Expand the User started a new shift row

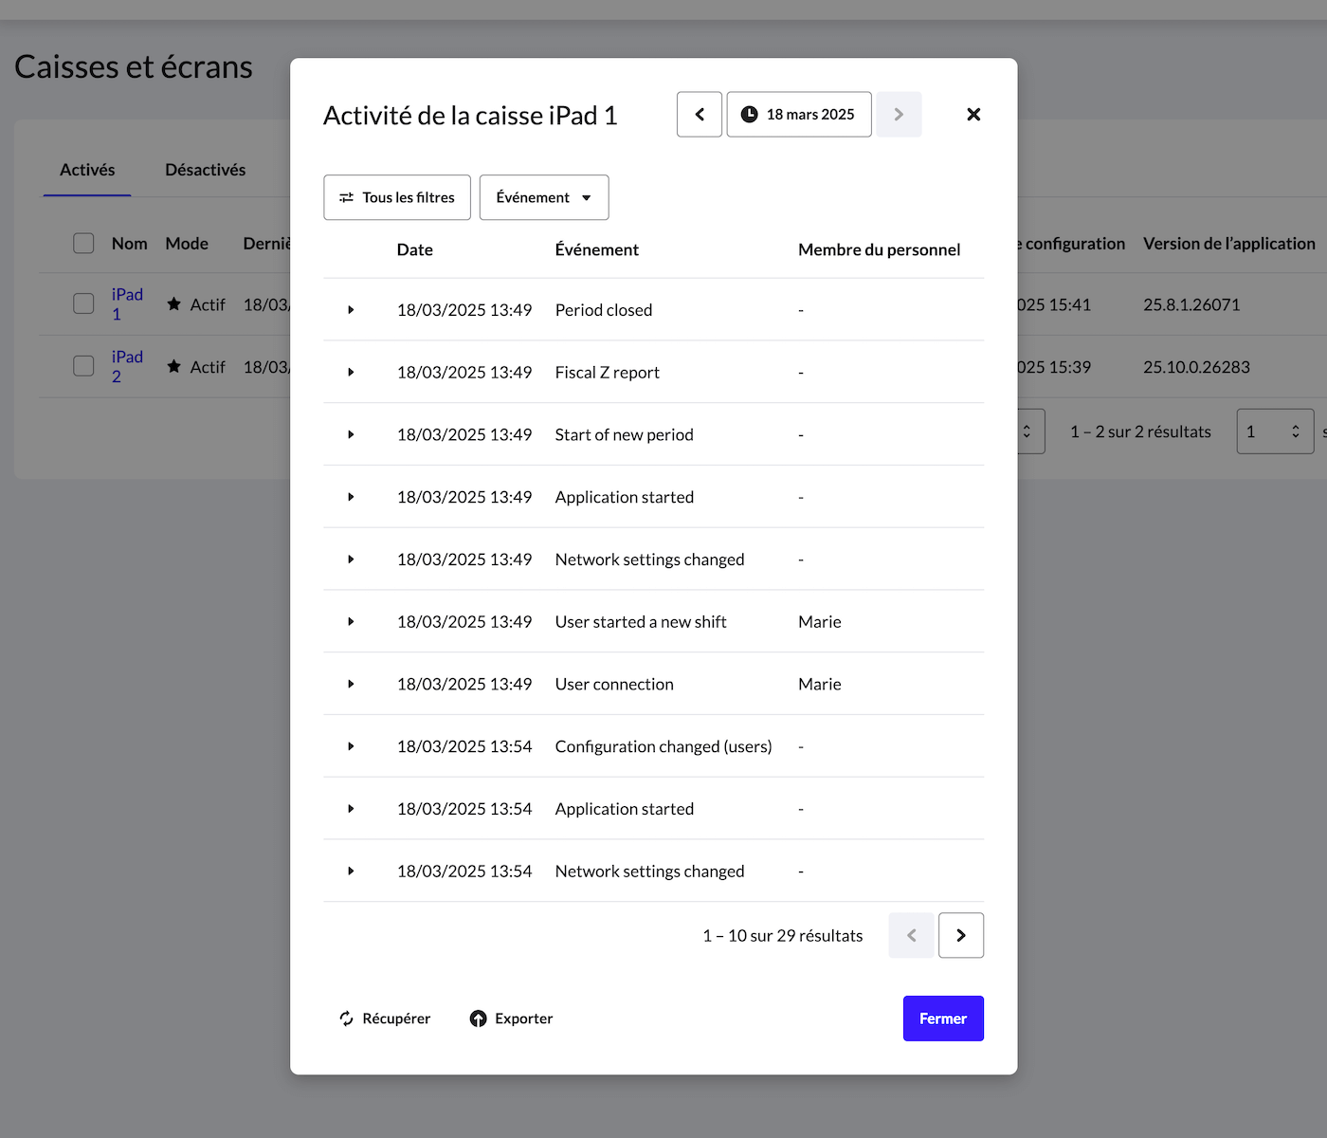point(351,622)
